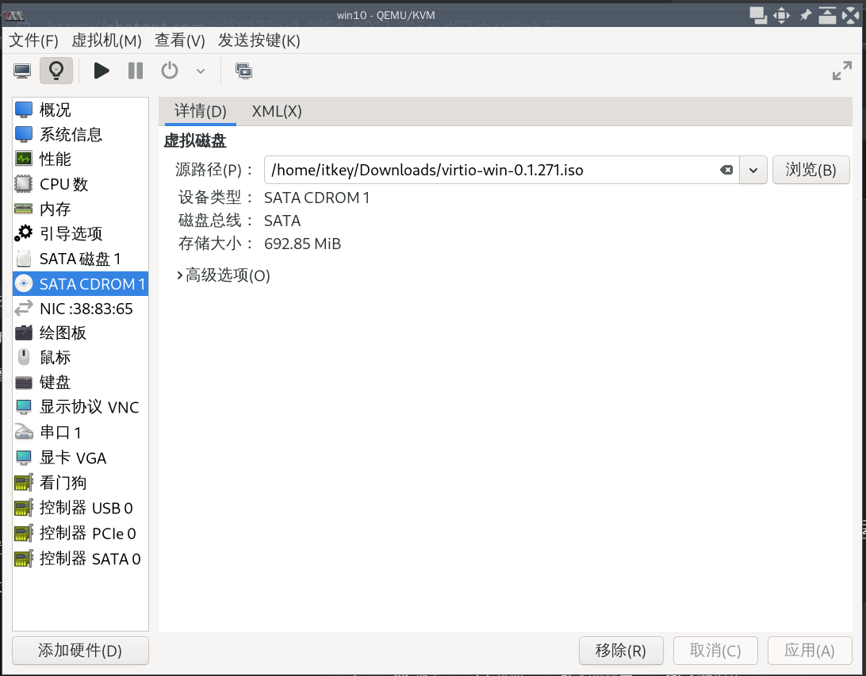Screen dimensions: 866x676
Task: Select the lightbulb hardware details icon
Action: point(56,70)
